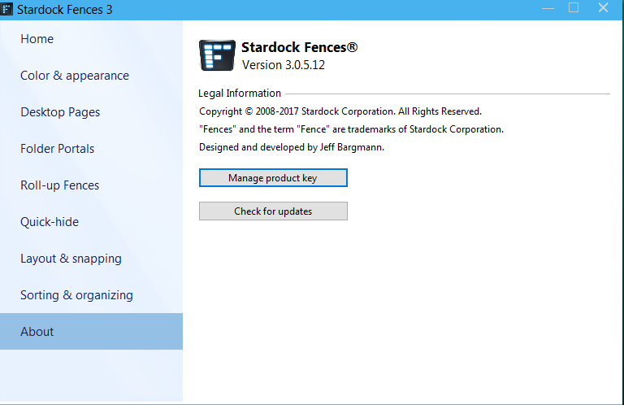Screen dimensions: 624x405
Task: Click the "Version 3.0.5.12" text
Action: coord(284,65)
